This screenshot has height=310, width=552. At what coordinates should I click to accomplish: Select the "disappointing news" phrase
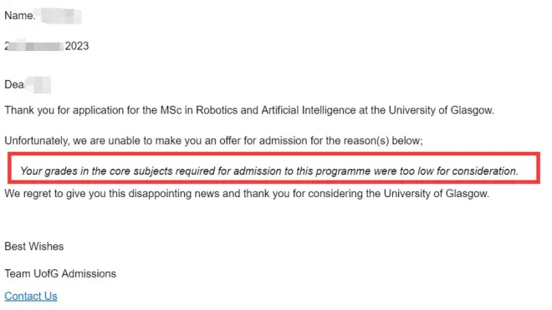coord(174,194)
